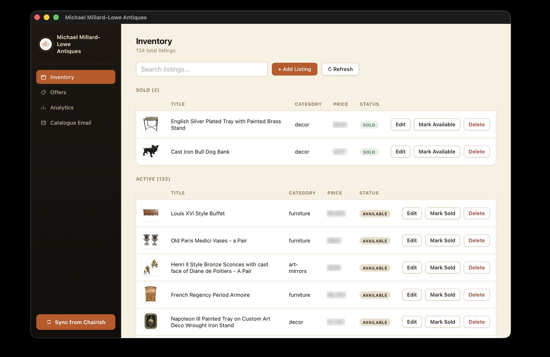Click the CATEGORY column header in Active table

tap(302, 193)
